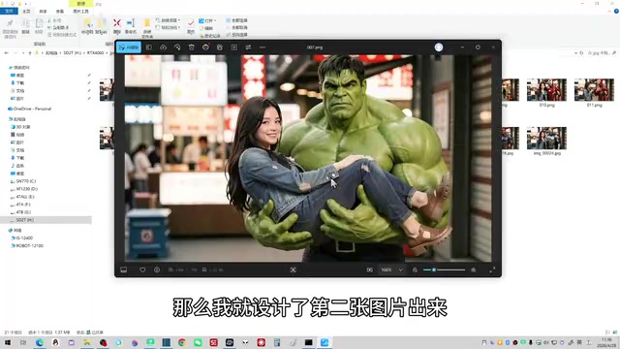The height and width of the screenshot is (349, 620).
Task: Click SD2T (H:) in the address bar
Action: 72,52
